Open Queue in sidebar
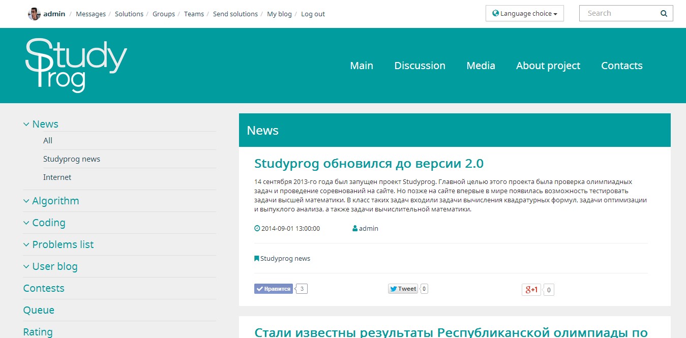The image size is (686, 338). (x=39, y=310)
